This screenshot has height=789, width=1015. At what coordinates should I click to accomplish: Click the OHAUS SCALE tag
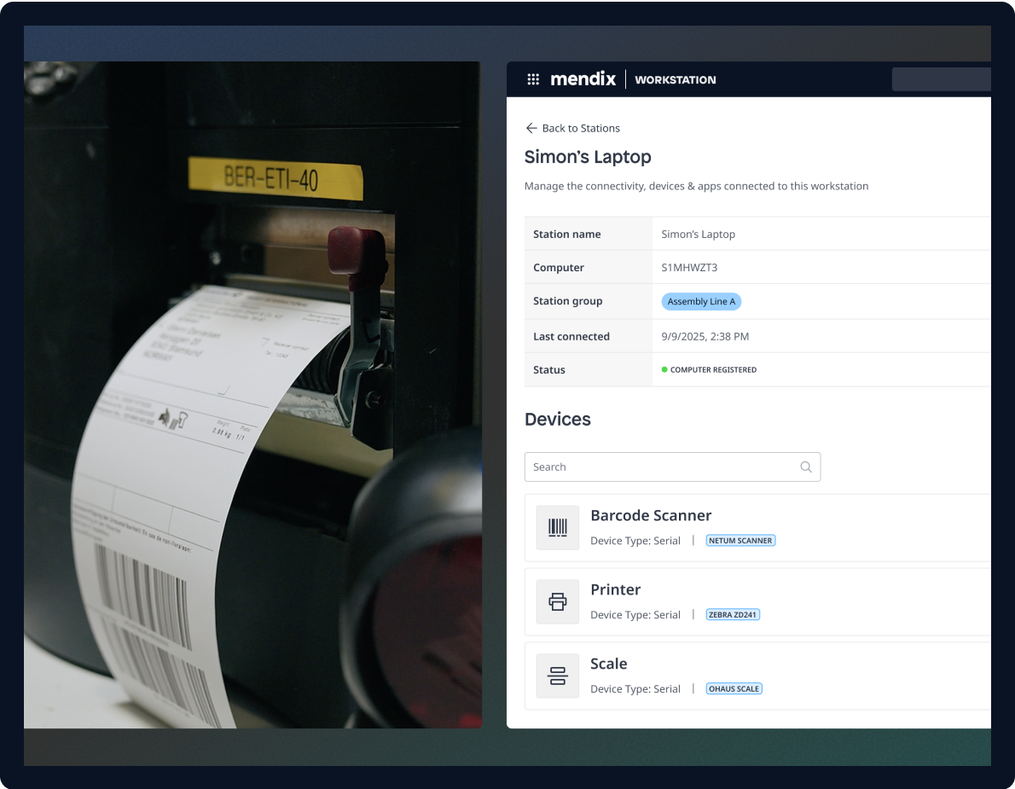734,689
